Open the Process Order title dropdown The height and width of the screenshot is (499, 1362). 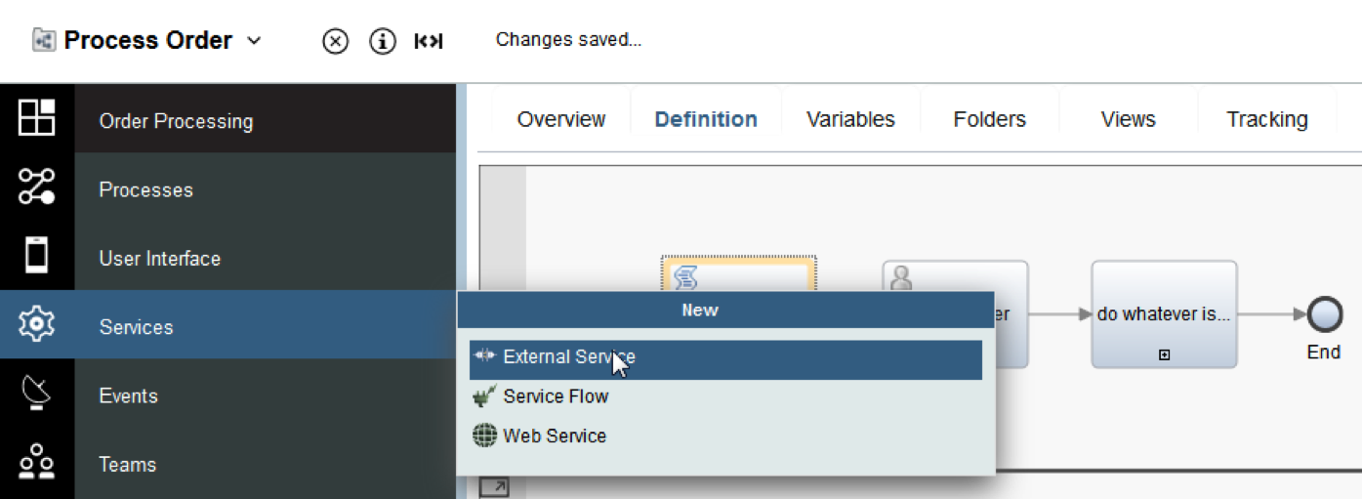254,41
